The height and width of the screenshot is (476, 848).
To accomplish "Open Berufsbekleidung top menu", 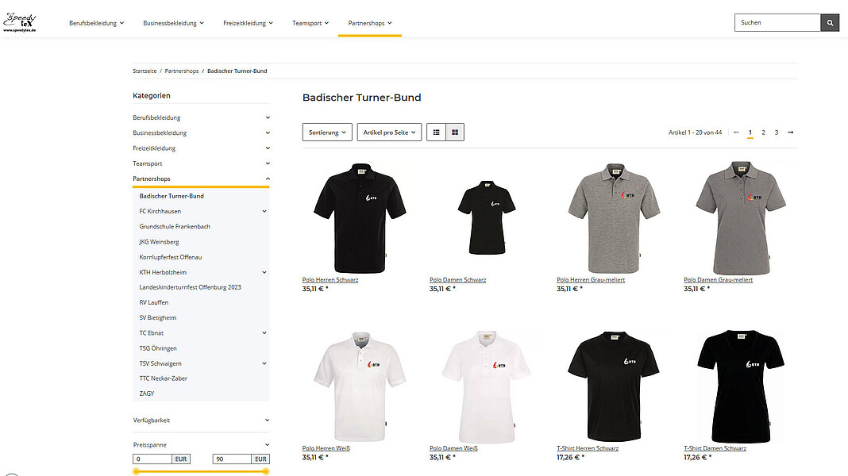I will [96, 23].
